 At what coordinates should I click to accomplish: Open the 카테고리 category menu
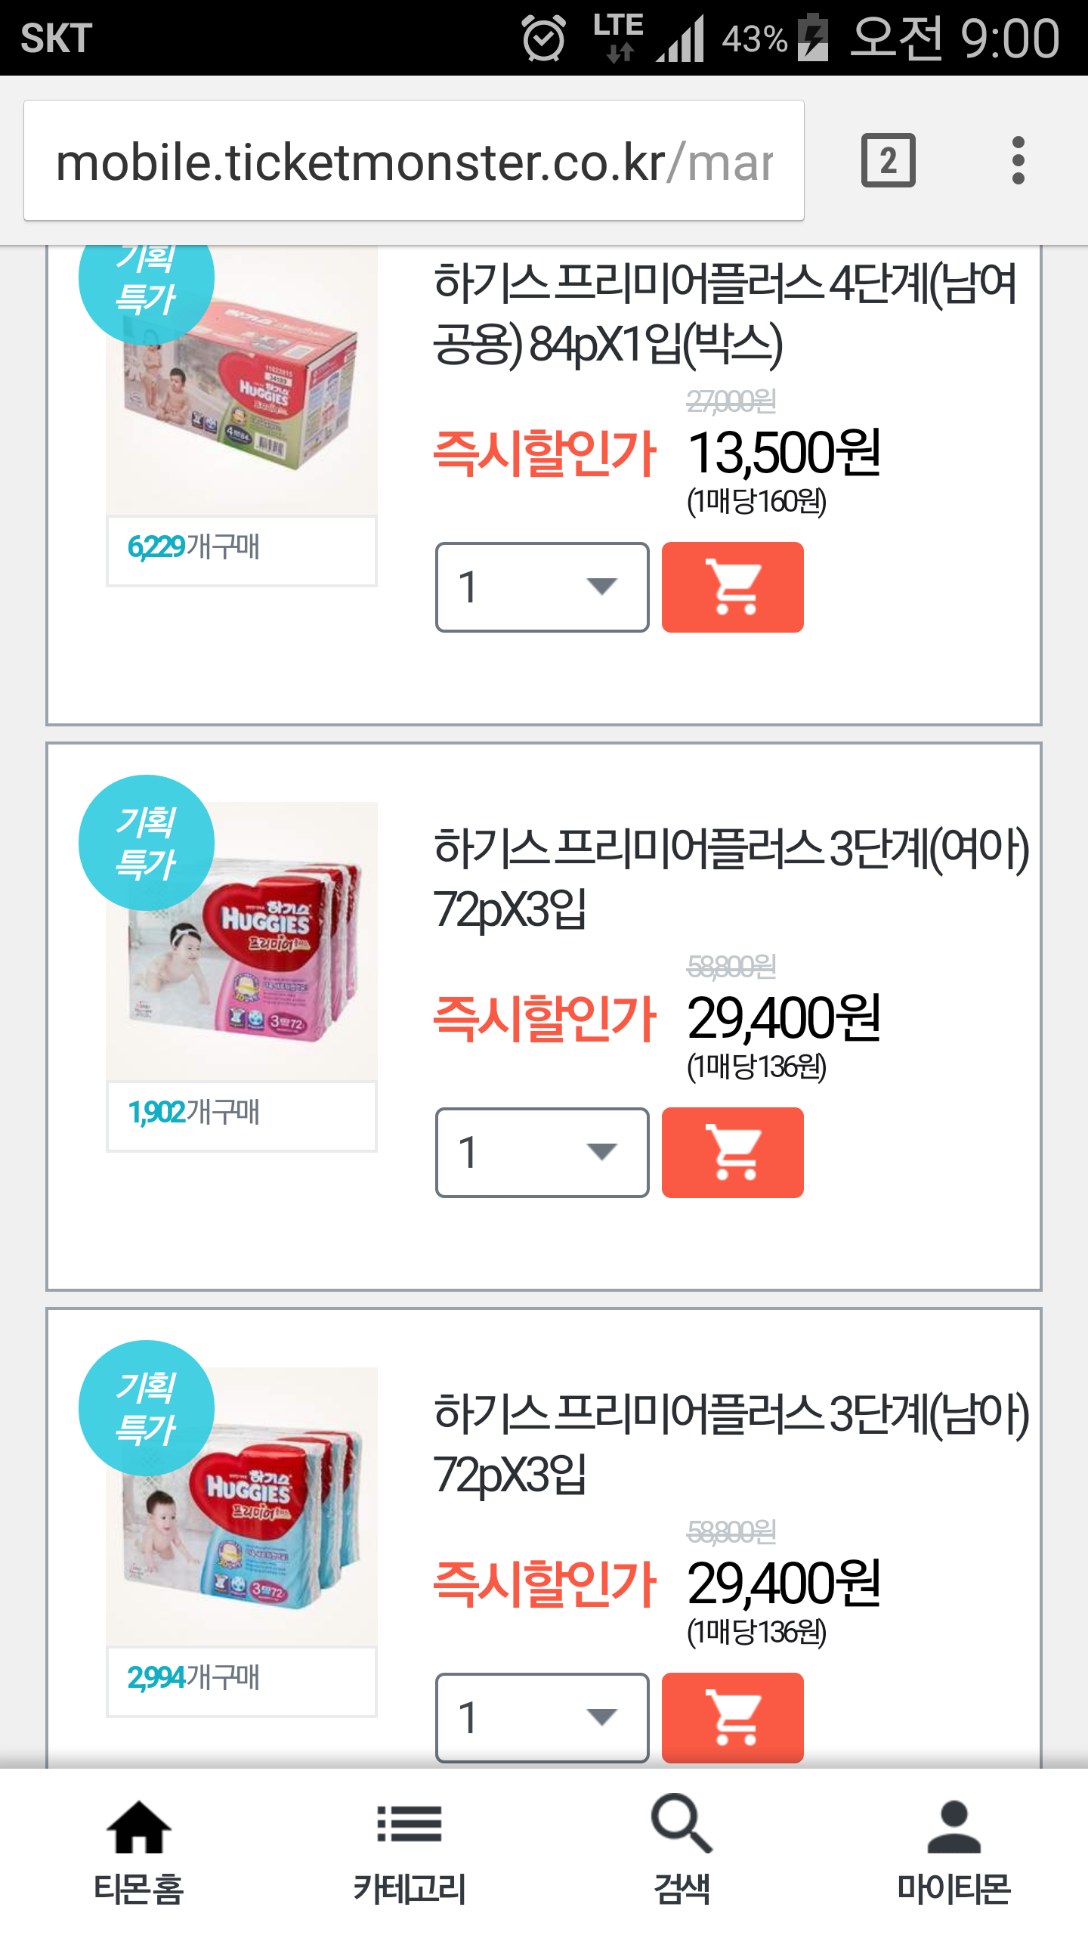tap(409, 1850)
